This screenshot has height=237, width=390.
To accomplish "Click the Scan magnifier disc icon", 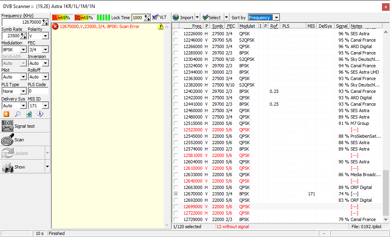I will pos(8,139).
